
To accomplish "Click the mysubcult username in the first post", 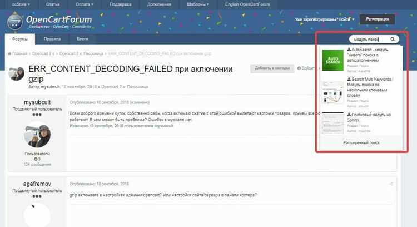I will click(37, 102).
